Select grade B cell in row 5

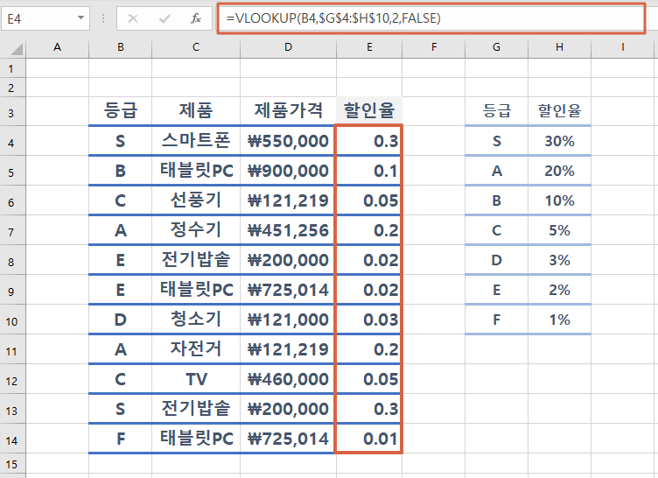point(121,171)
